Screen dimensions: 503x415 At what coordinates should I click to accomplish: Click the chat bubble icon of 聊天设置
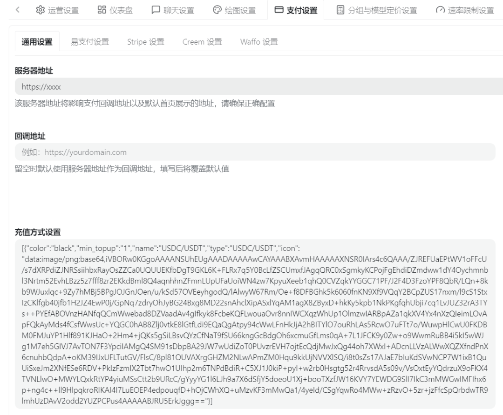tap(156, 10)
